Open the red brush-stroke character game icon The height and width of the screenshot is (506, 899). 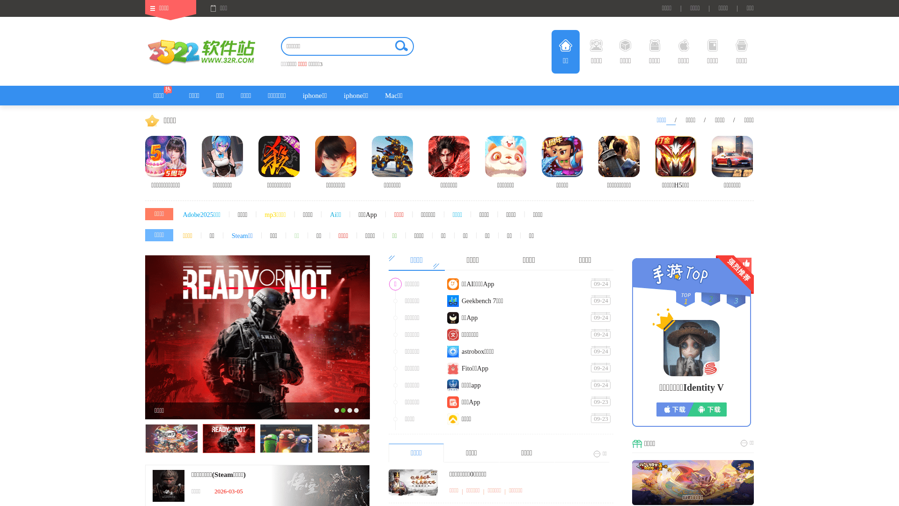279,156
